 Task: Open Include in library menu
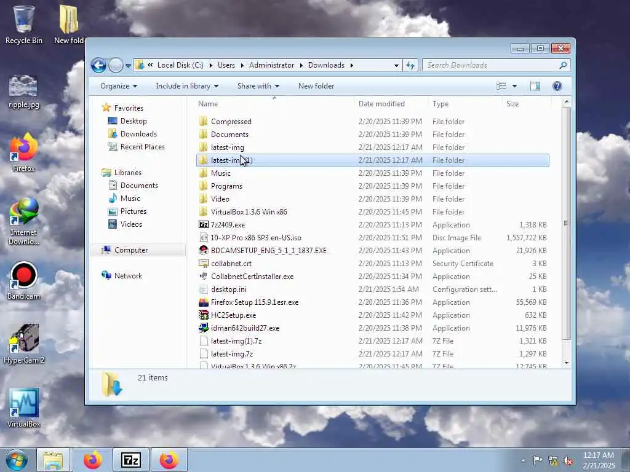(187, 86)
